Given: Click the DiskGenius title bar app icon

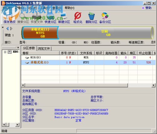Looking at the screenshot, I should [x=3, y=3].
